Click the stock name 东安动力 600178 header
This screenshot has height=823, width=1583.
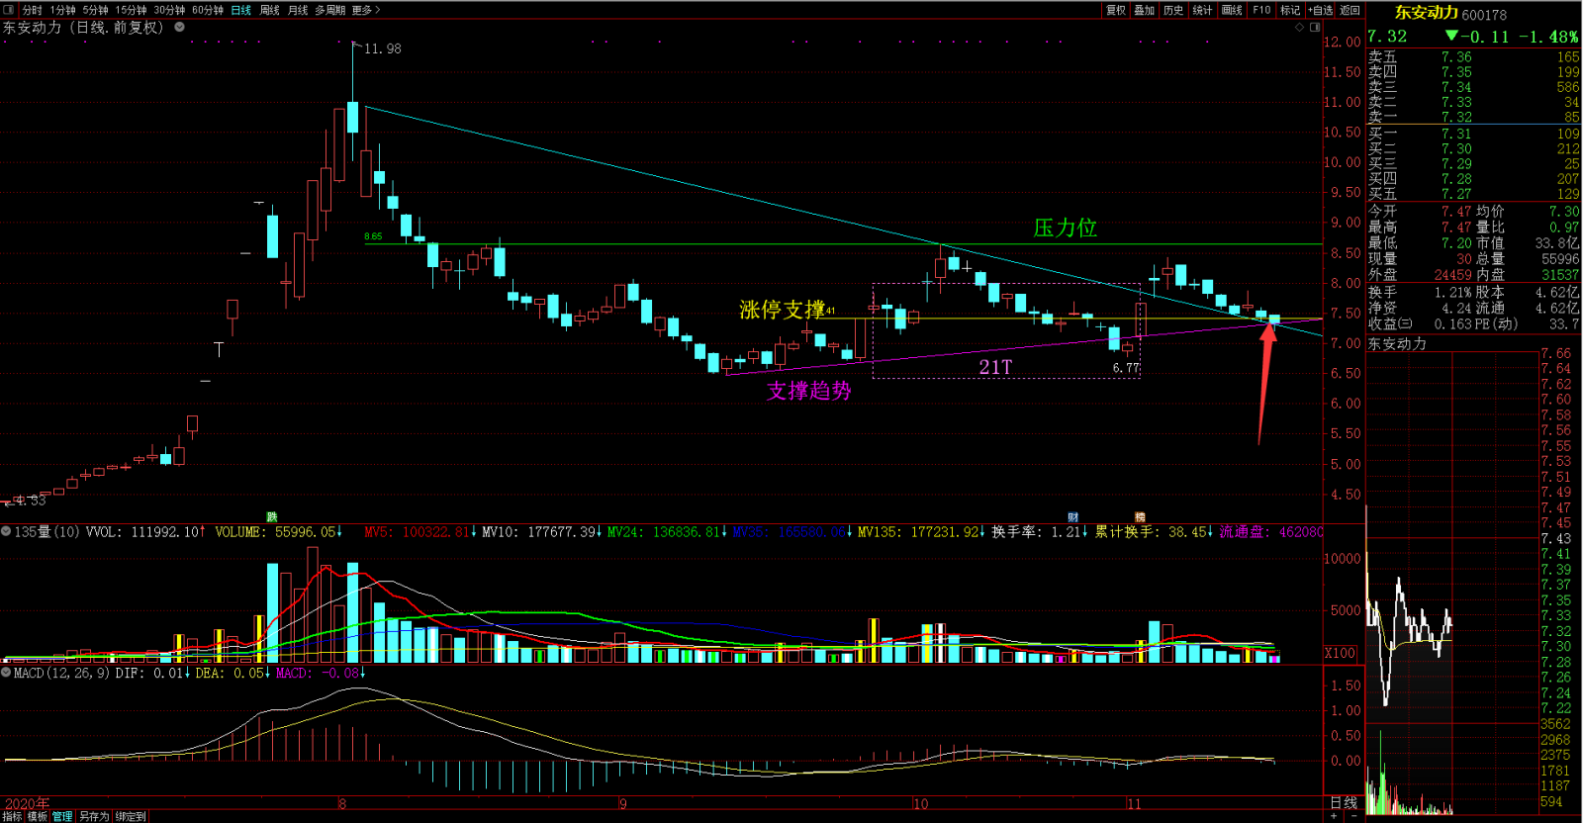(1450, 14)
